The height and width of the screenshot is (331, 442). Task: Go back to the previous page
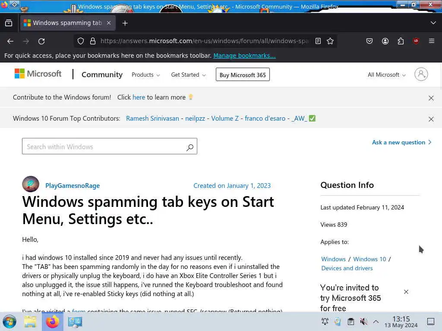click(x=10, y=41)
